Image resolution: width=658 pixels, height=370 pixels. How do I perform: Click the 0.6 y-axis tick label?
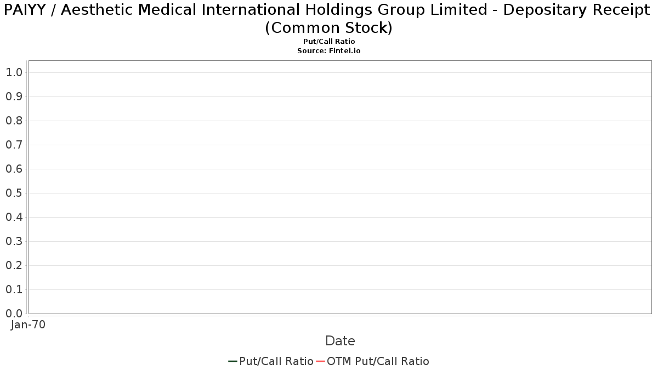tap(14, 169)
